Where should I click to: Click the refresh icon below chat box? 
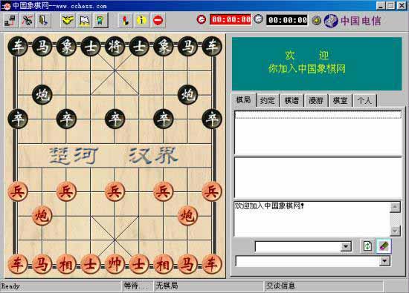(x=367, y=246)
